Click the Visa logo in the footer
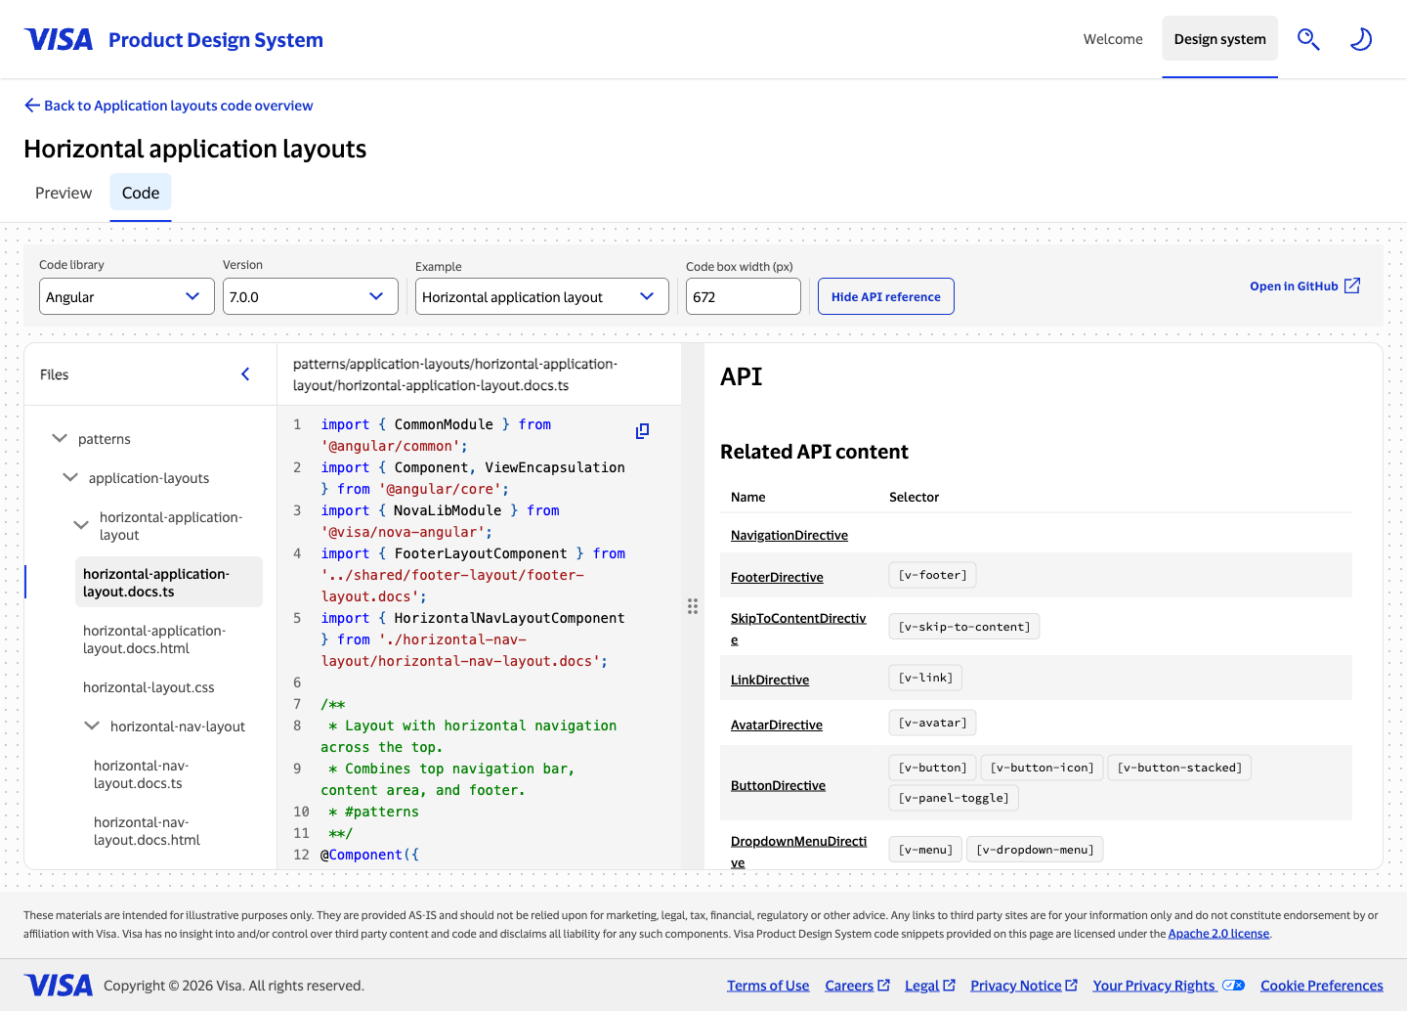Screen dimensions: 1407x1011 click(x=59, y=985)
